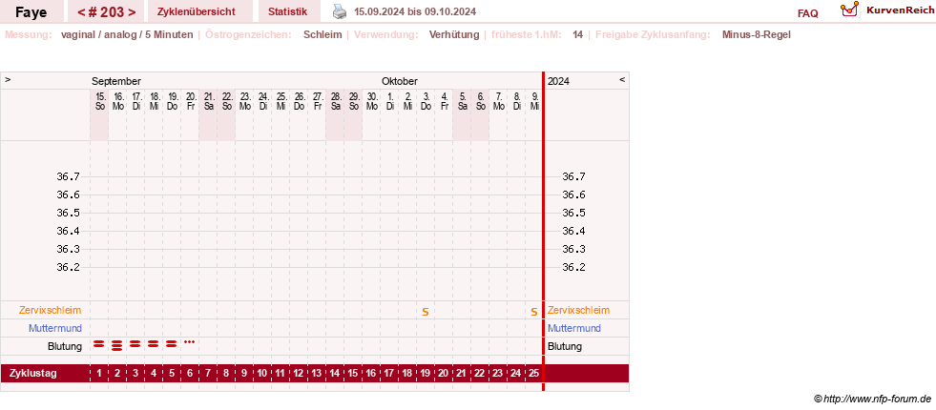Screen dimensions: 936x410
Task: Click date header 3. Do
Action: 426,101
